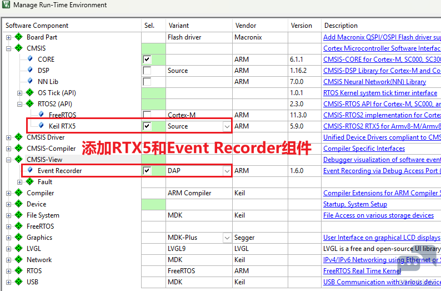The width and height of the screenshot is (441, 291).
Task: Open the Keil RTX5 Source variant dropdown
Action: (227, 126)
